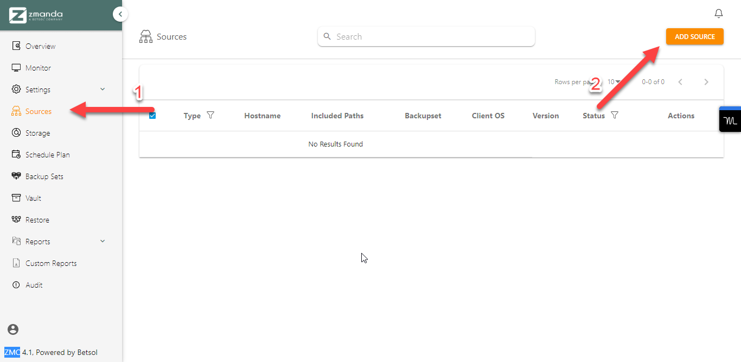Click the 'ZMC 4.1, Powered by Betsol' footer text
The height and width of the screenshot is (362, 741).
(x=51, y=352)
